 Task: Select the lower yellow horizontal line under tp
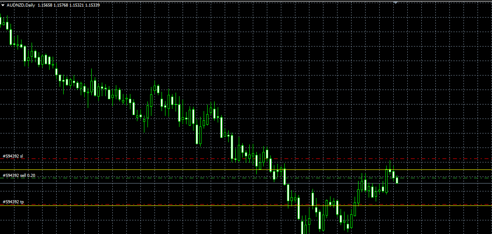point(246,206)
